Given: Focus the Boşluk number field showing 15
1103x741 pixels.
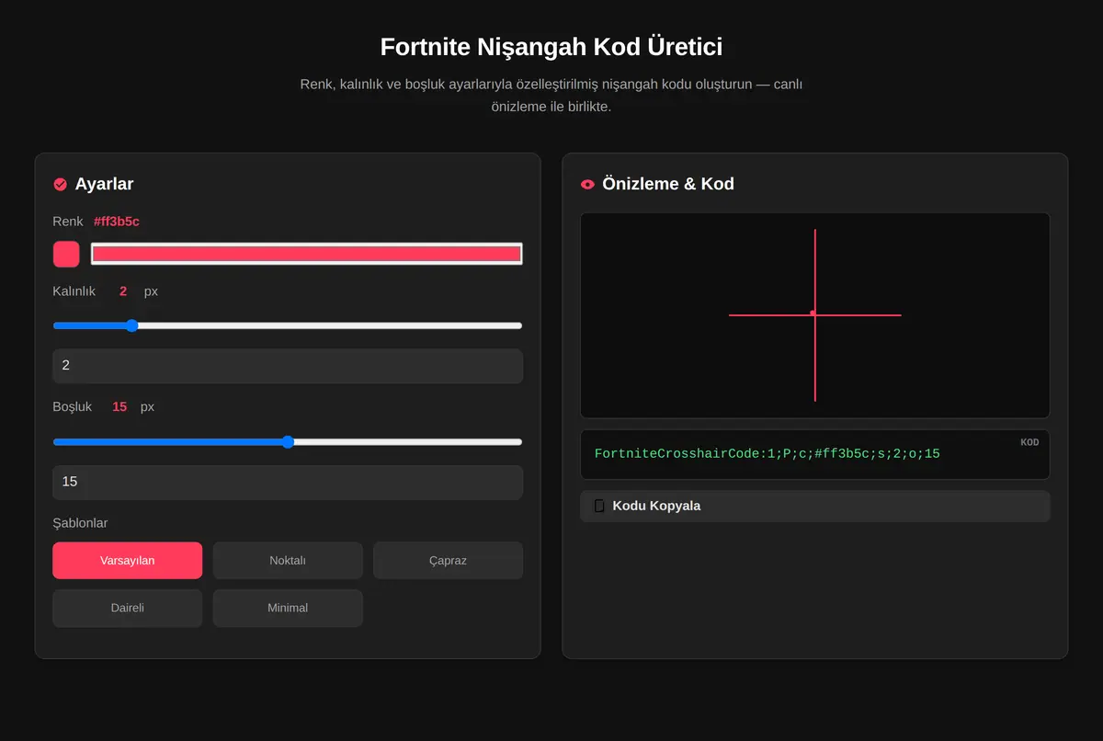Looking at the screenshot, I should click(288, 482).
